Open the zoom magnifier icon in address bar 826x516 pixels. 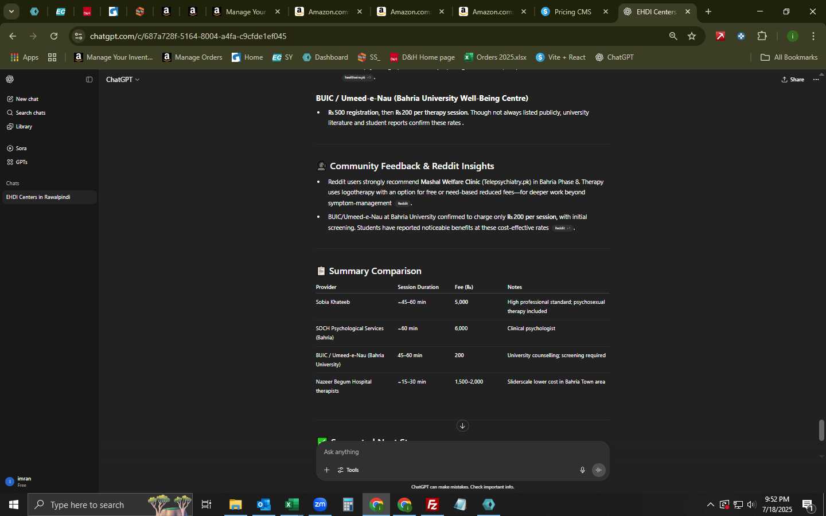tap(673, 36)
